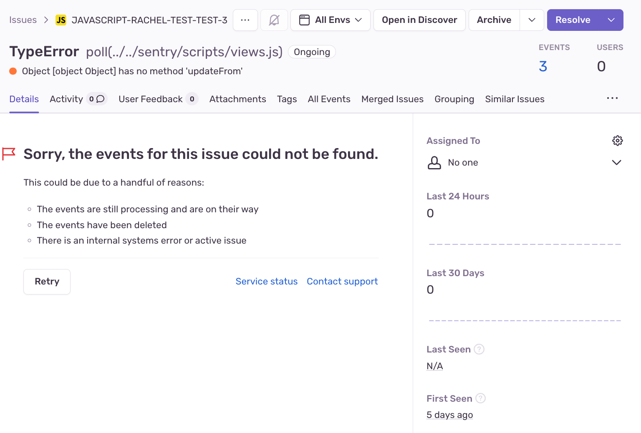Screen dimensions: 641x433
Task: Open the Archive options chevron
Action: click(x=532, y=20)
